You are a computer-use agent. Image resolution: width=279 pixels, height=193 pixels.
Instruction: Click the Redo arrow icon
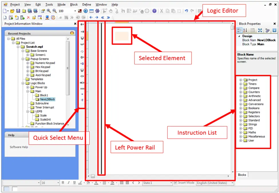point(192,11)
